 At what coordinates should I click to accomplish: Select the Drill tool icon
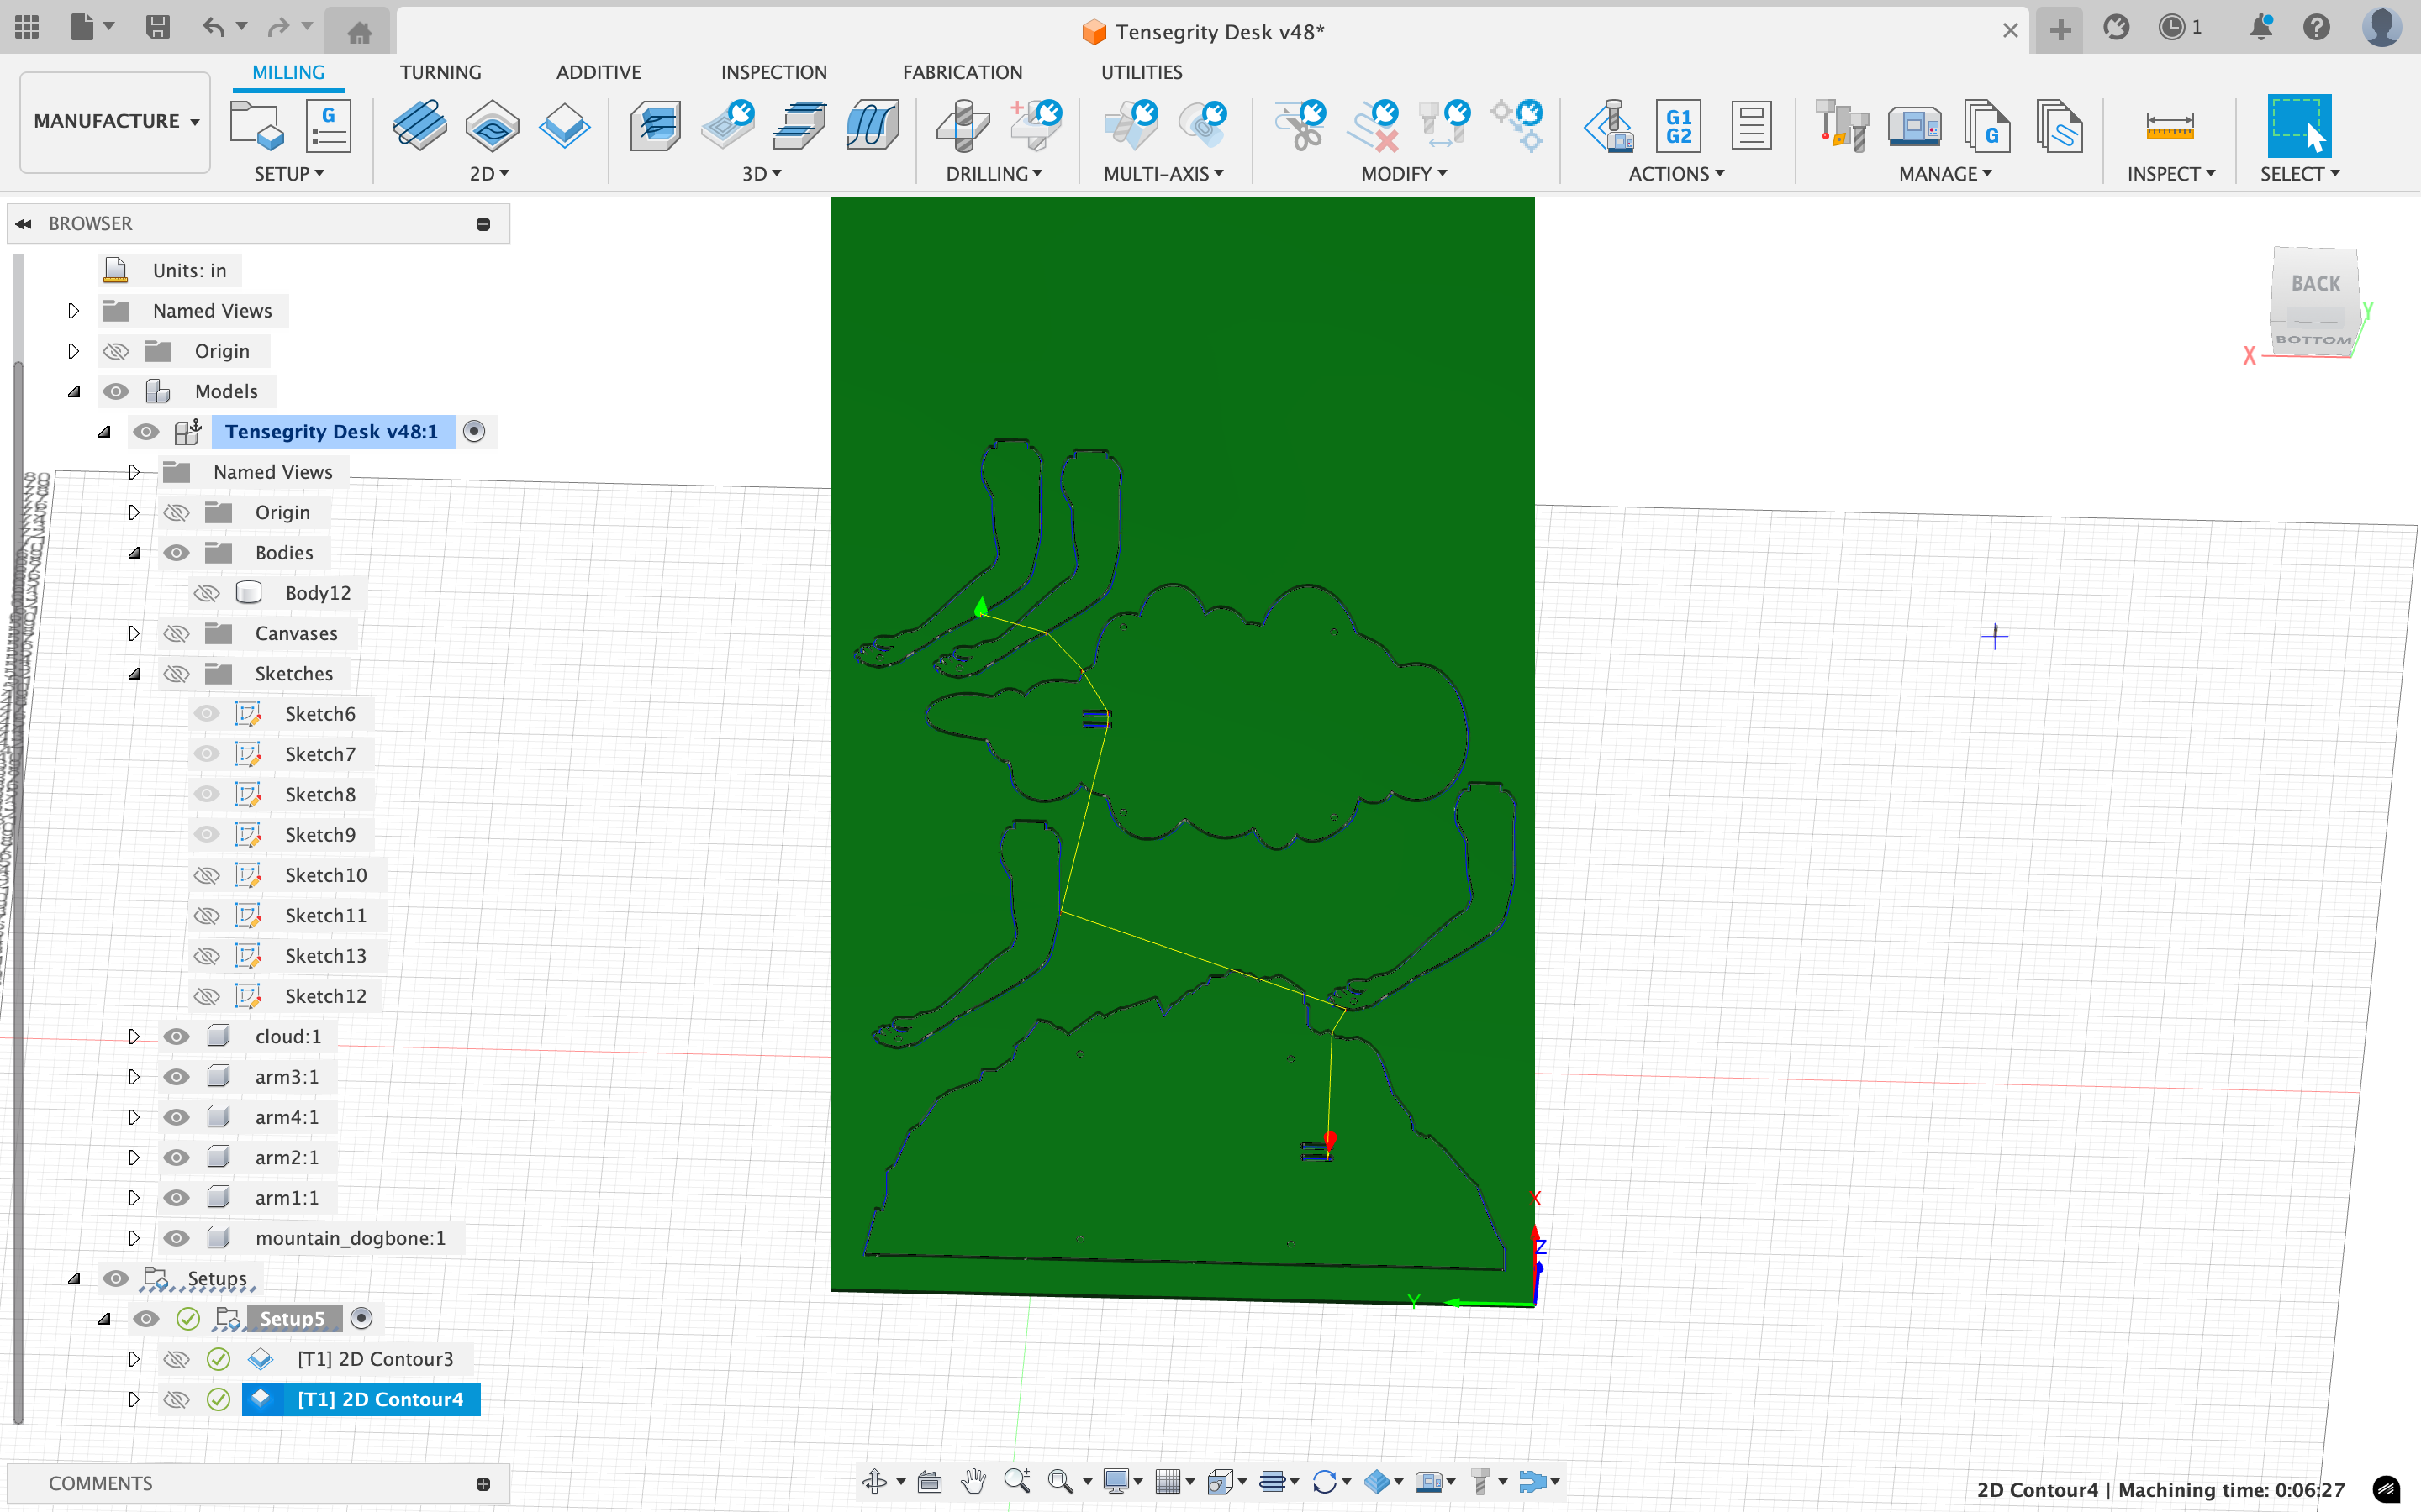[963, 126]
